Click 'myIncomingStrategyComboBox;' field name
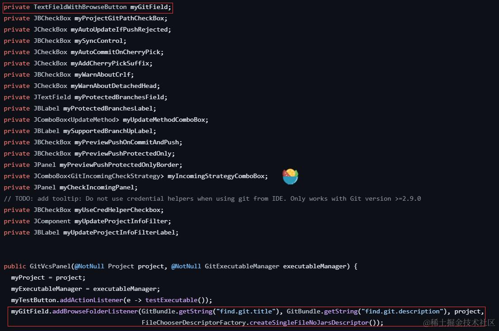 218,176
